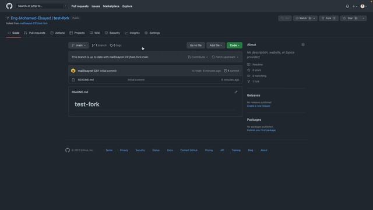Switch to the Code tab
The image size is (373, 210).
tap(13, 33)
